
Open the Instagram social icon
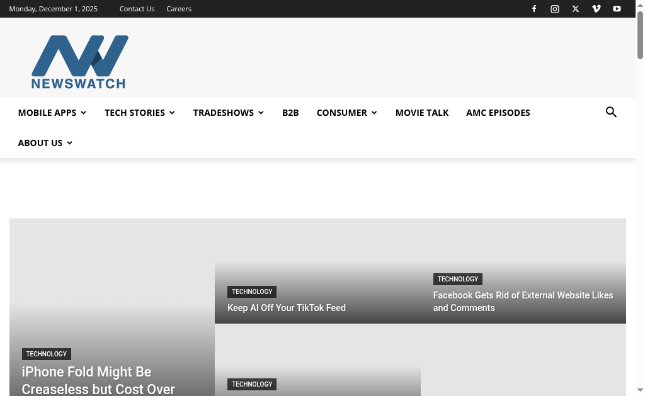(555, 9)
